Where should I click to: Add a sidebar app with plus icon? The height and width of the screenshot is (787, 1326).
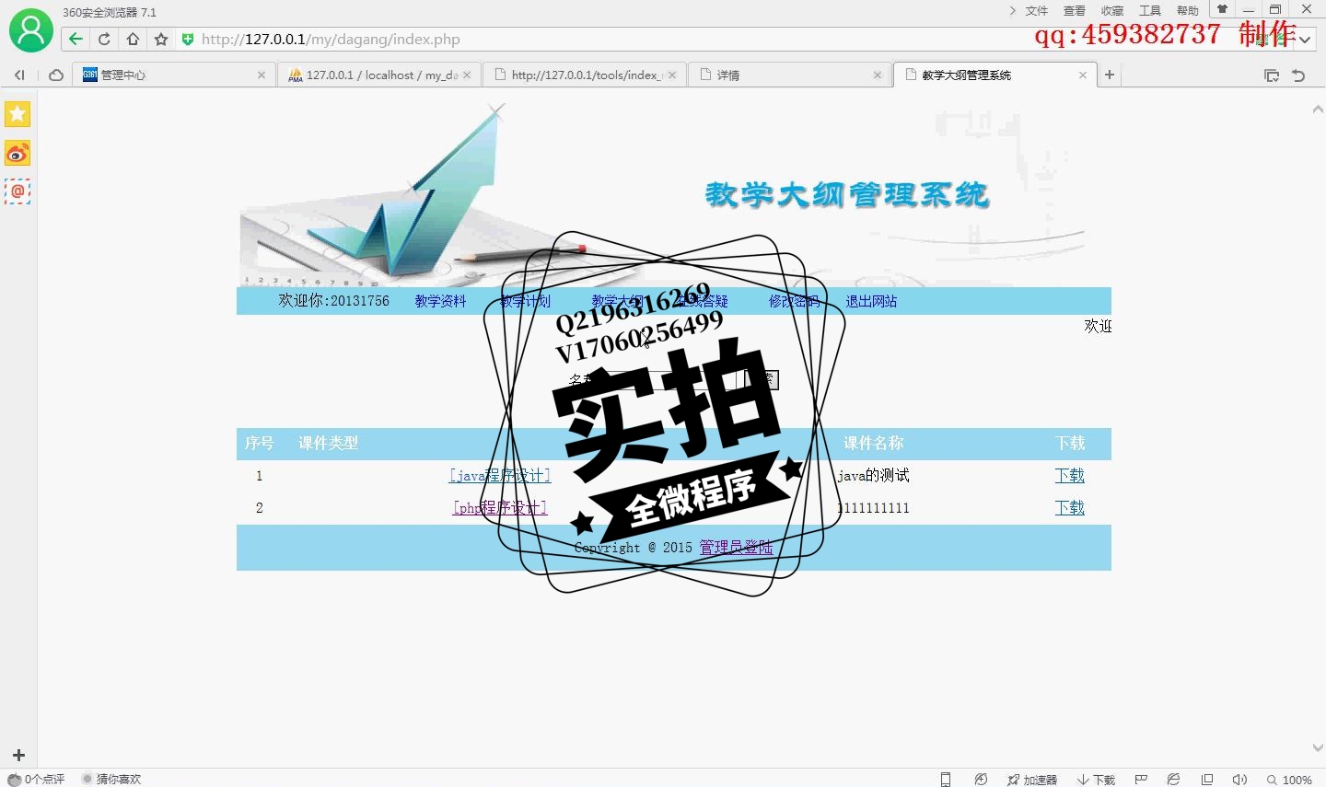click(x=18, y=755)
